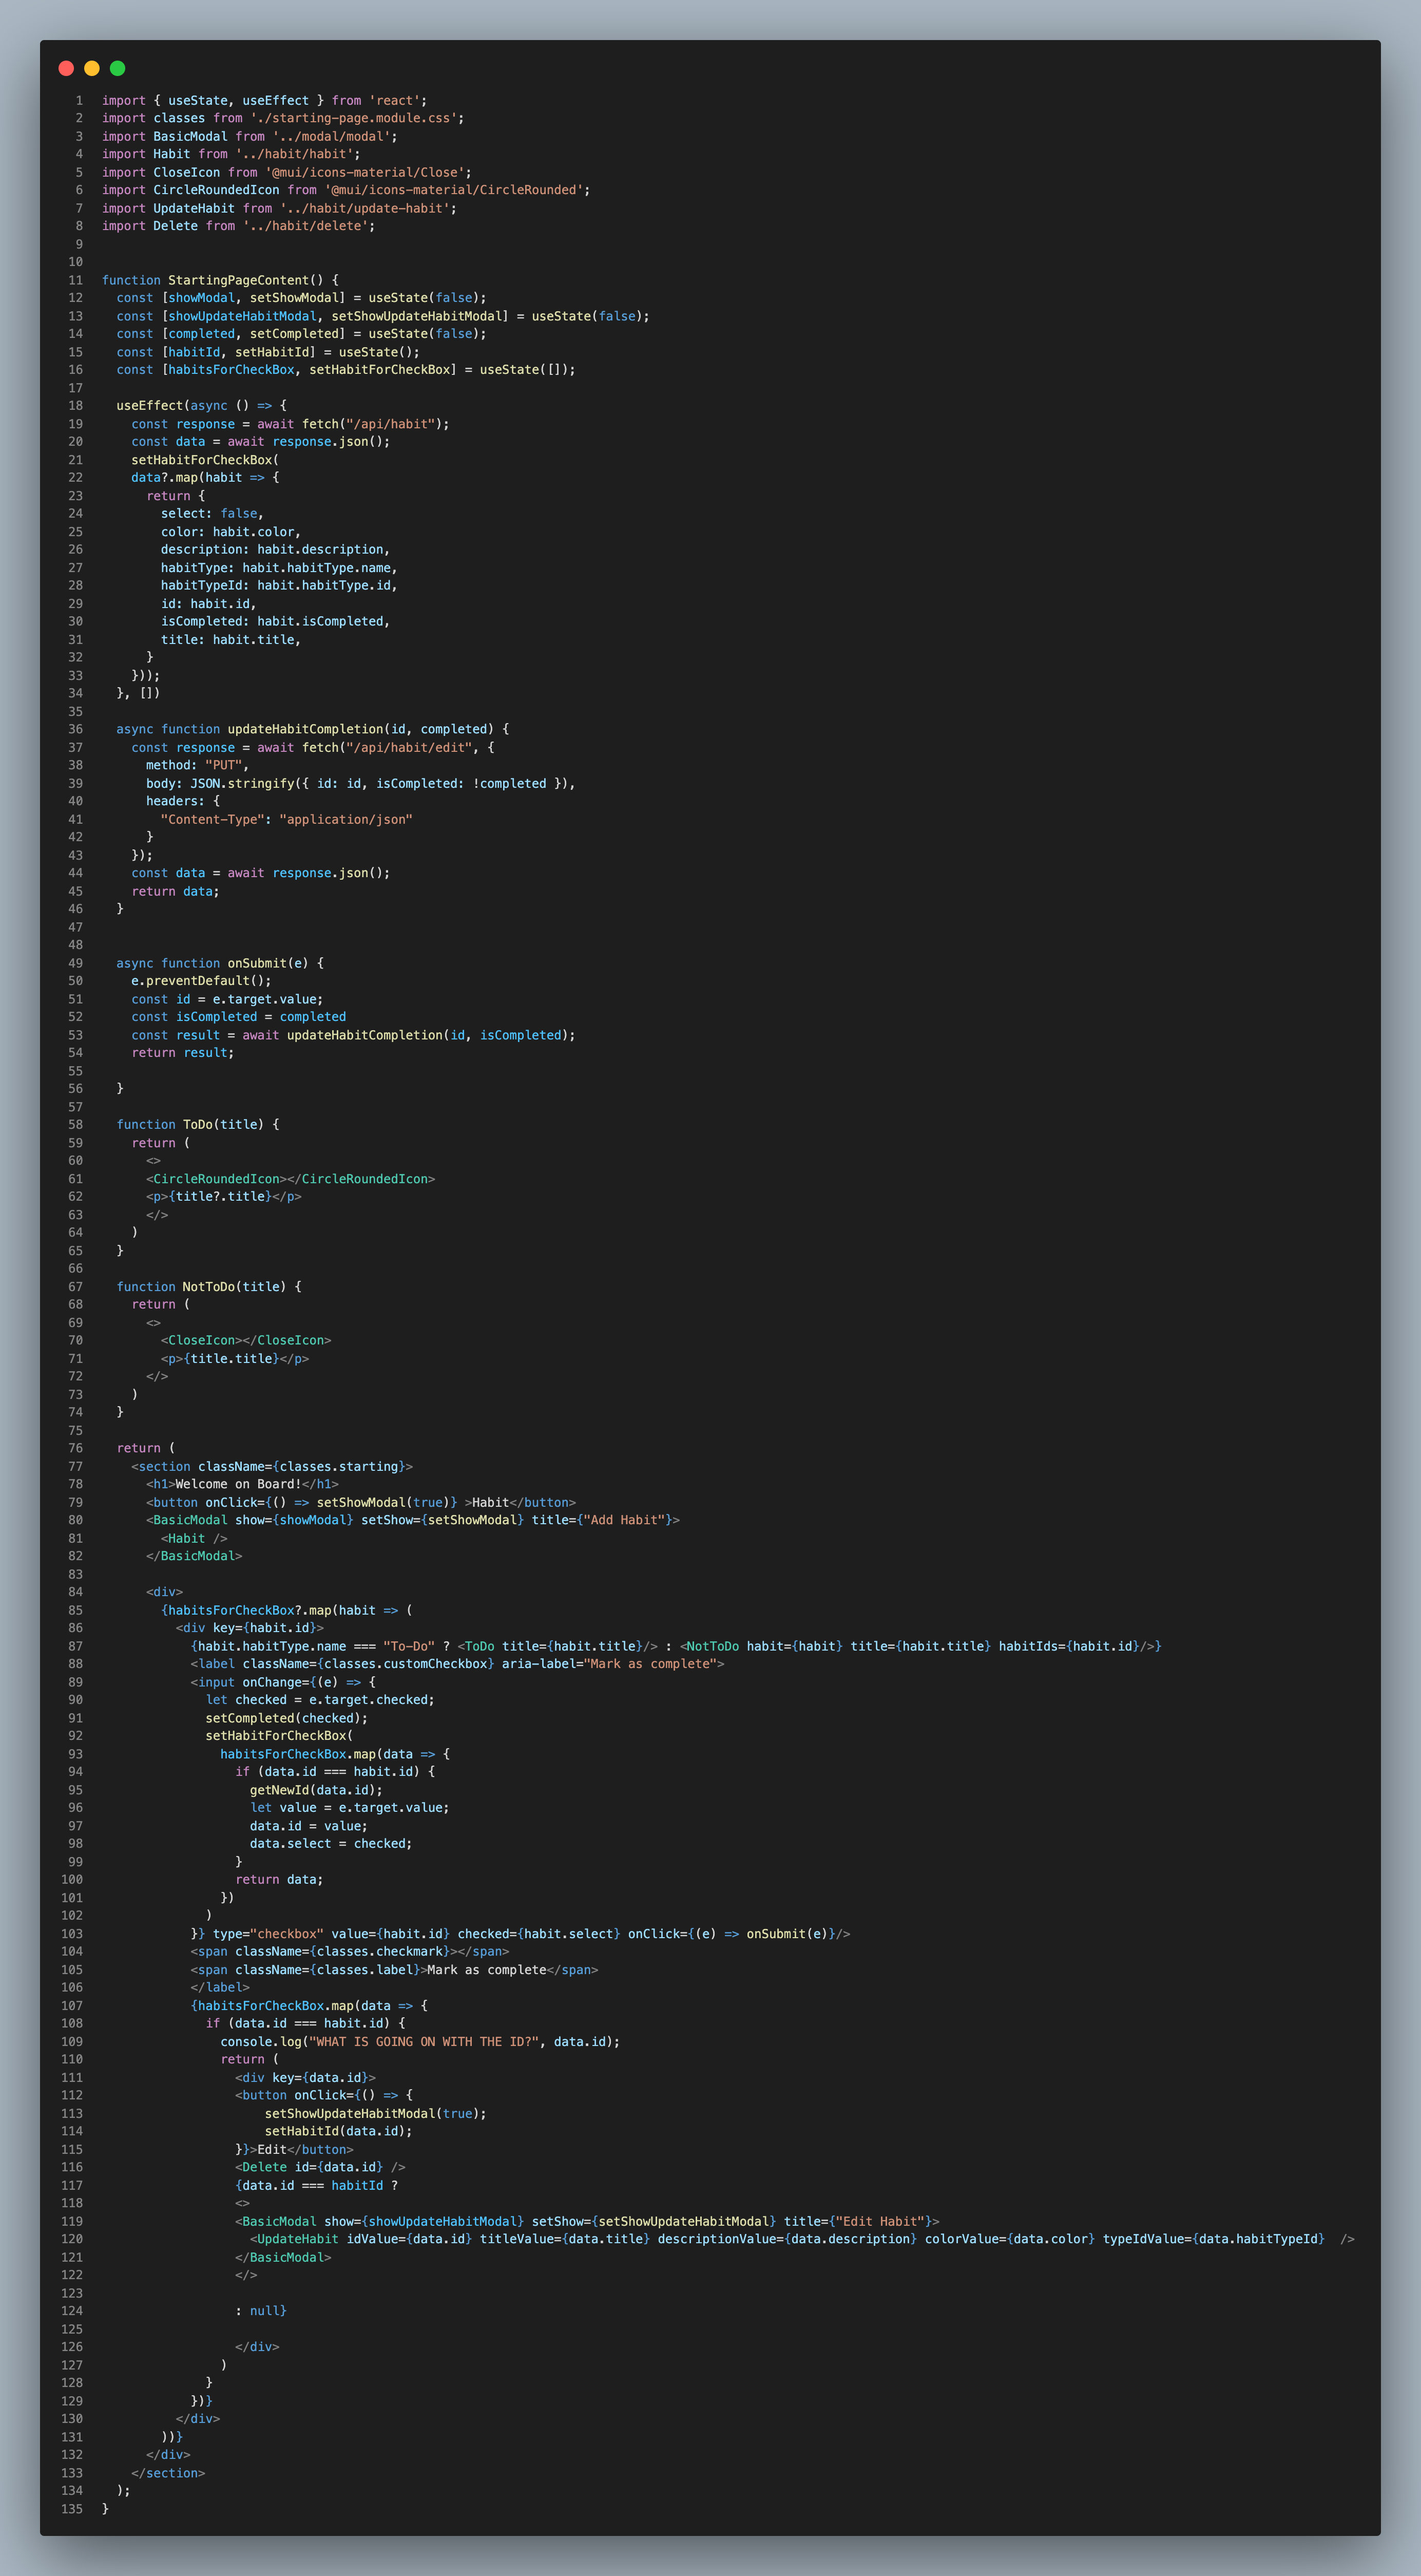Click the green maximize window button
The height and width of the screenshot is (2576, 1421).
tap(117, 68)
